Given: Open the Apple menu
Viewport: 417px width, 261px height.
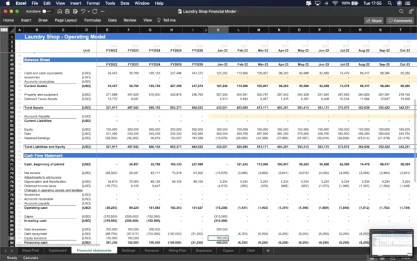Looking at the screenshot, I should click(x=8, y=3).
